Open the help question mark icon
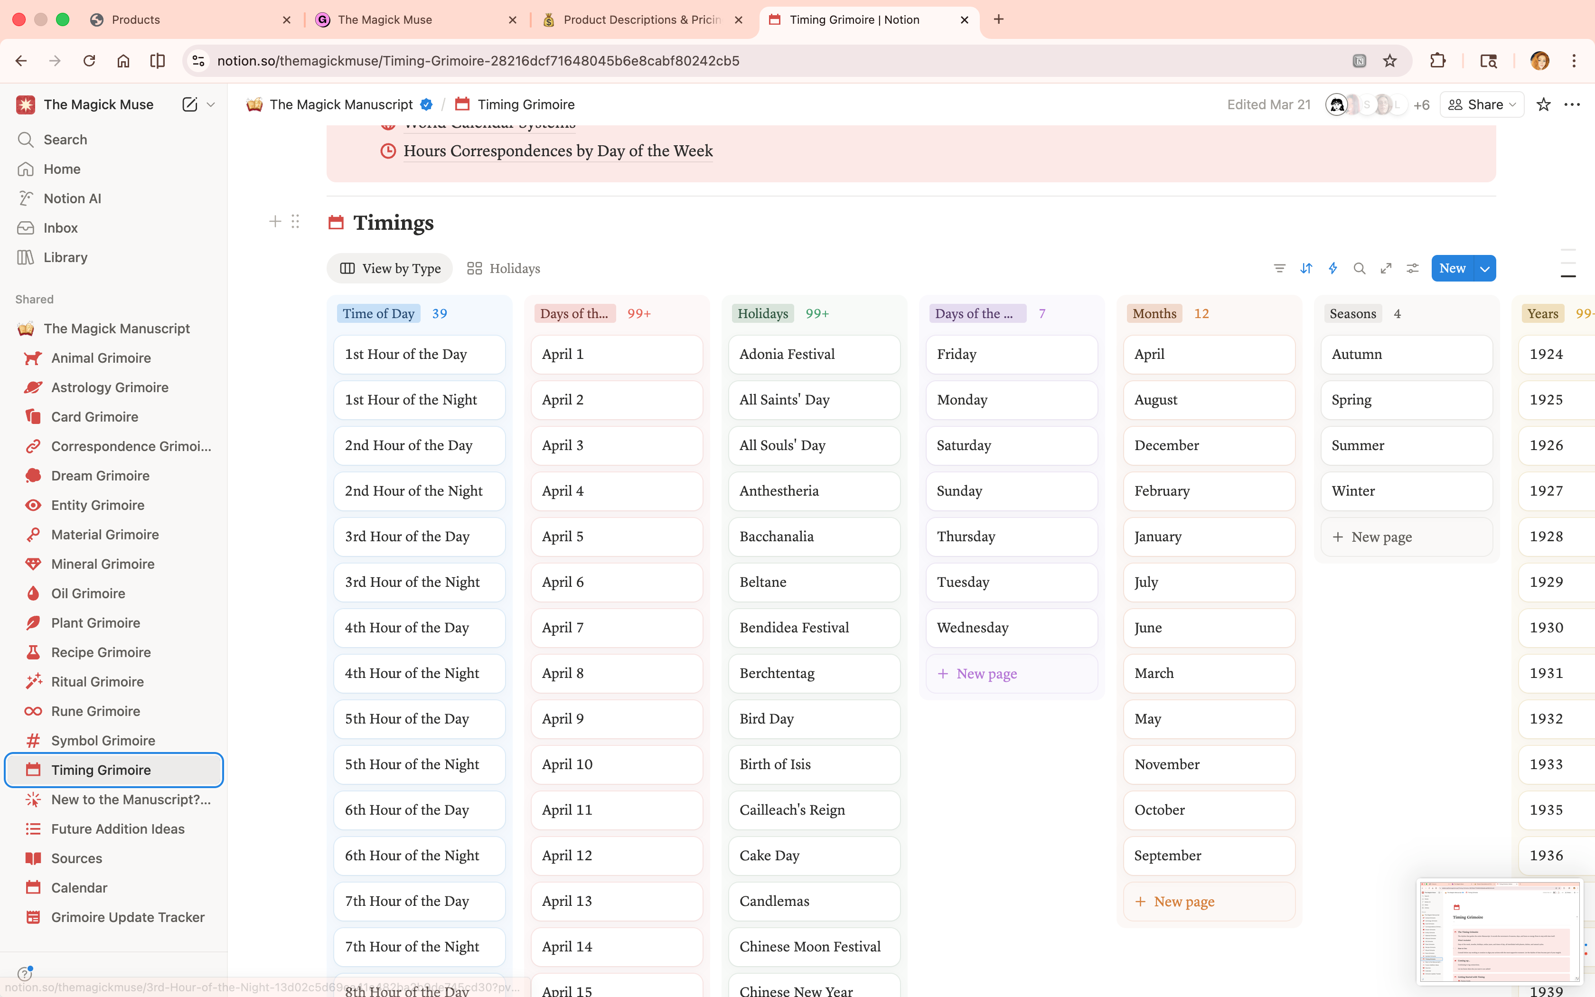This screenshot has height=997, width=1595. (24, 974)
